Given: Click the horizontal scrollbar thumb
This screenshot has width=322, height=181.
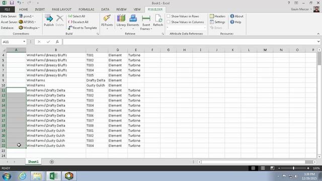Looking at the screenshot, I should pos(253,162).
